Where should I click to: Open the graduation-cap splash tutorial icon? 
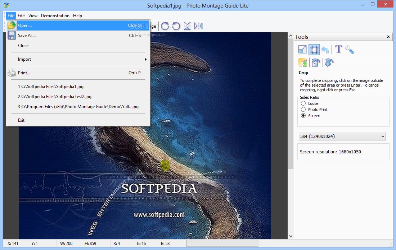click(x=329, y=62)
